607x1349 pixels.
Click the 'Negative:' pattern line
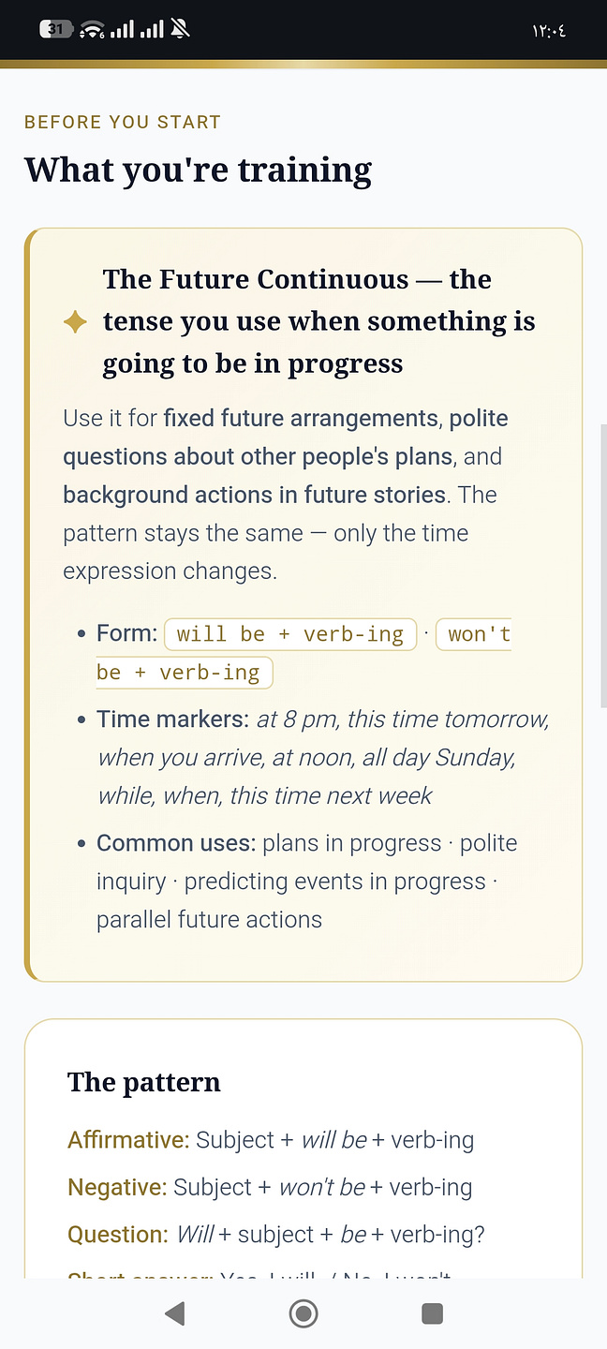[270, 1188]
